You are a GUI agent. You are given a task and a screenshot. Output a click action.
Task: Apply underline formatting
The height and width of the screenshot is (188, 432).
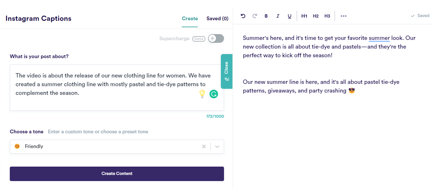pos(290,16)
